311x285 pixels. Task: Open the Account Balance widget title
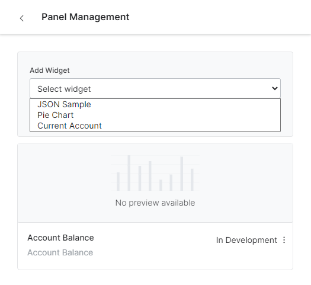point(60,238)
